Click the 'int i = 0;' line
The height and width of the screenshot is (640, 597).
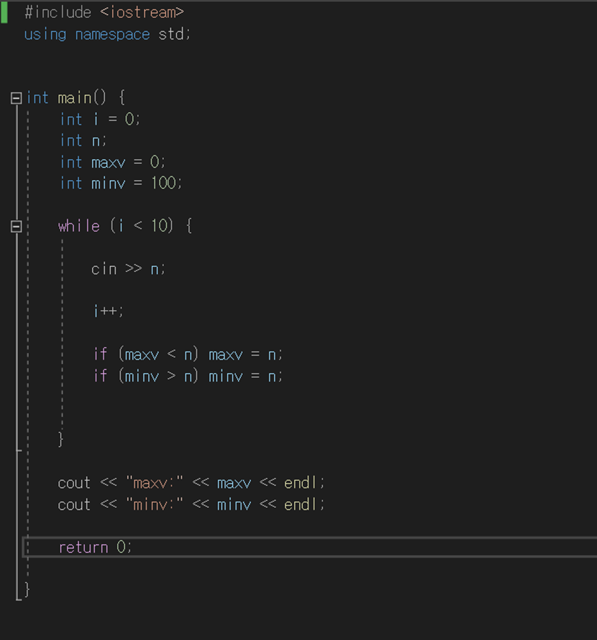tap(100, 119)
